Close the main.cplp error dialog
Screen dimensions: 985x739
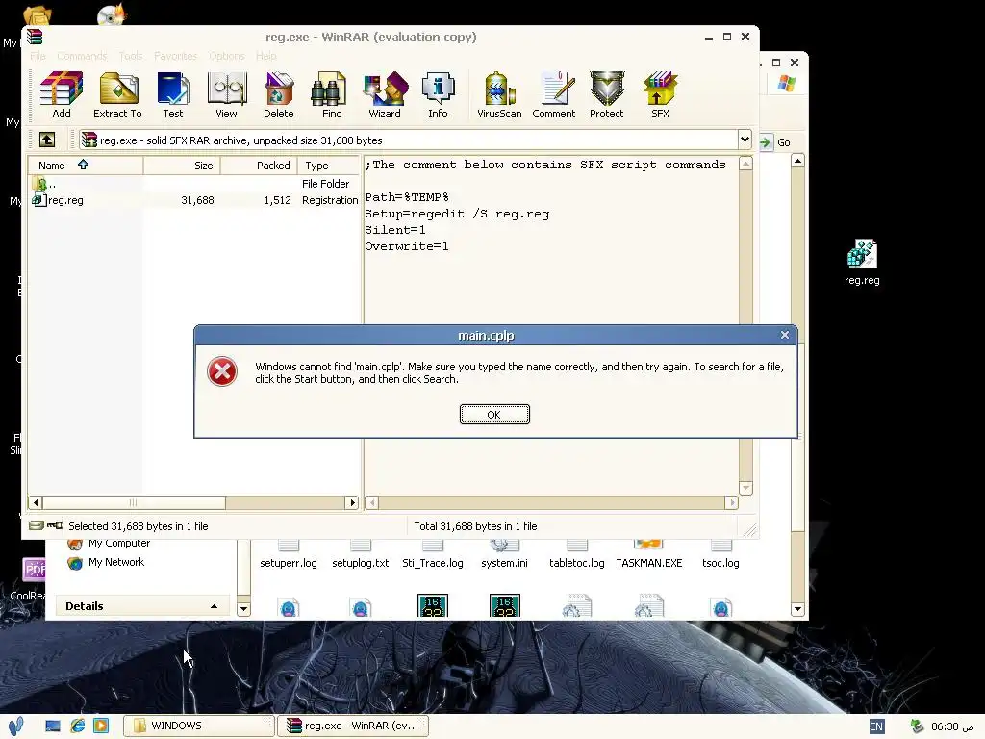[785, 335]
